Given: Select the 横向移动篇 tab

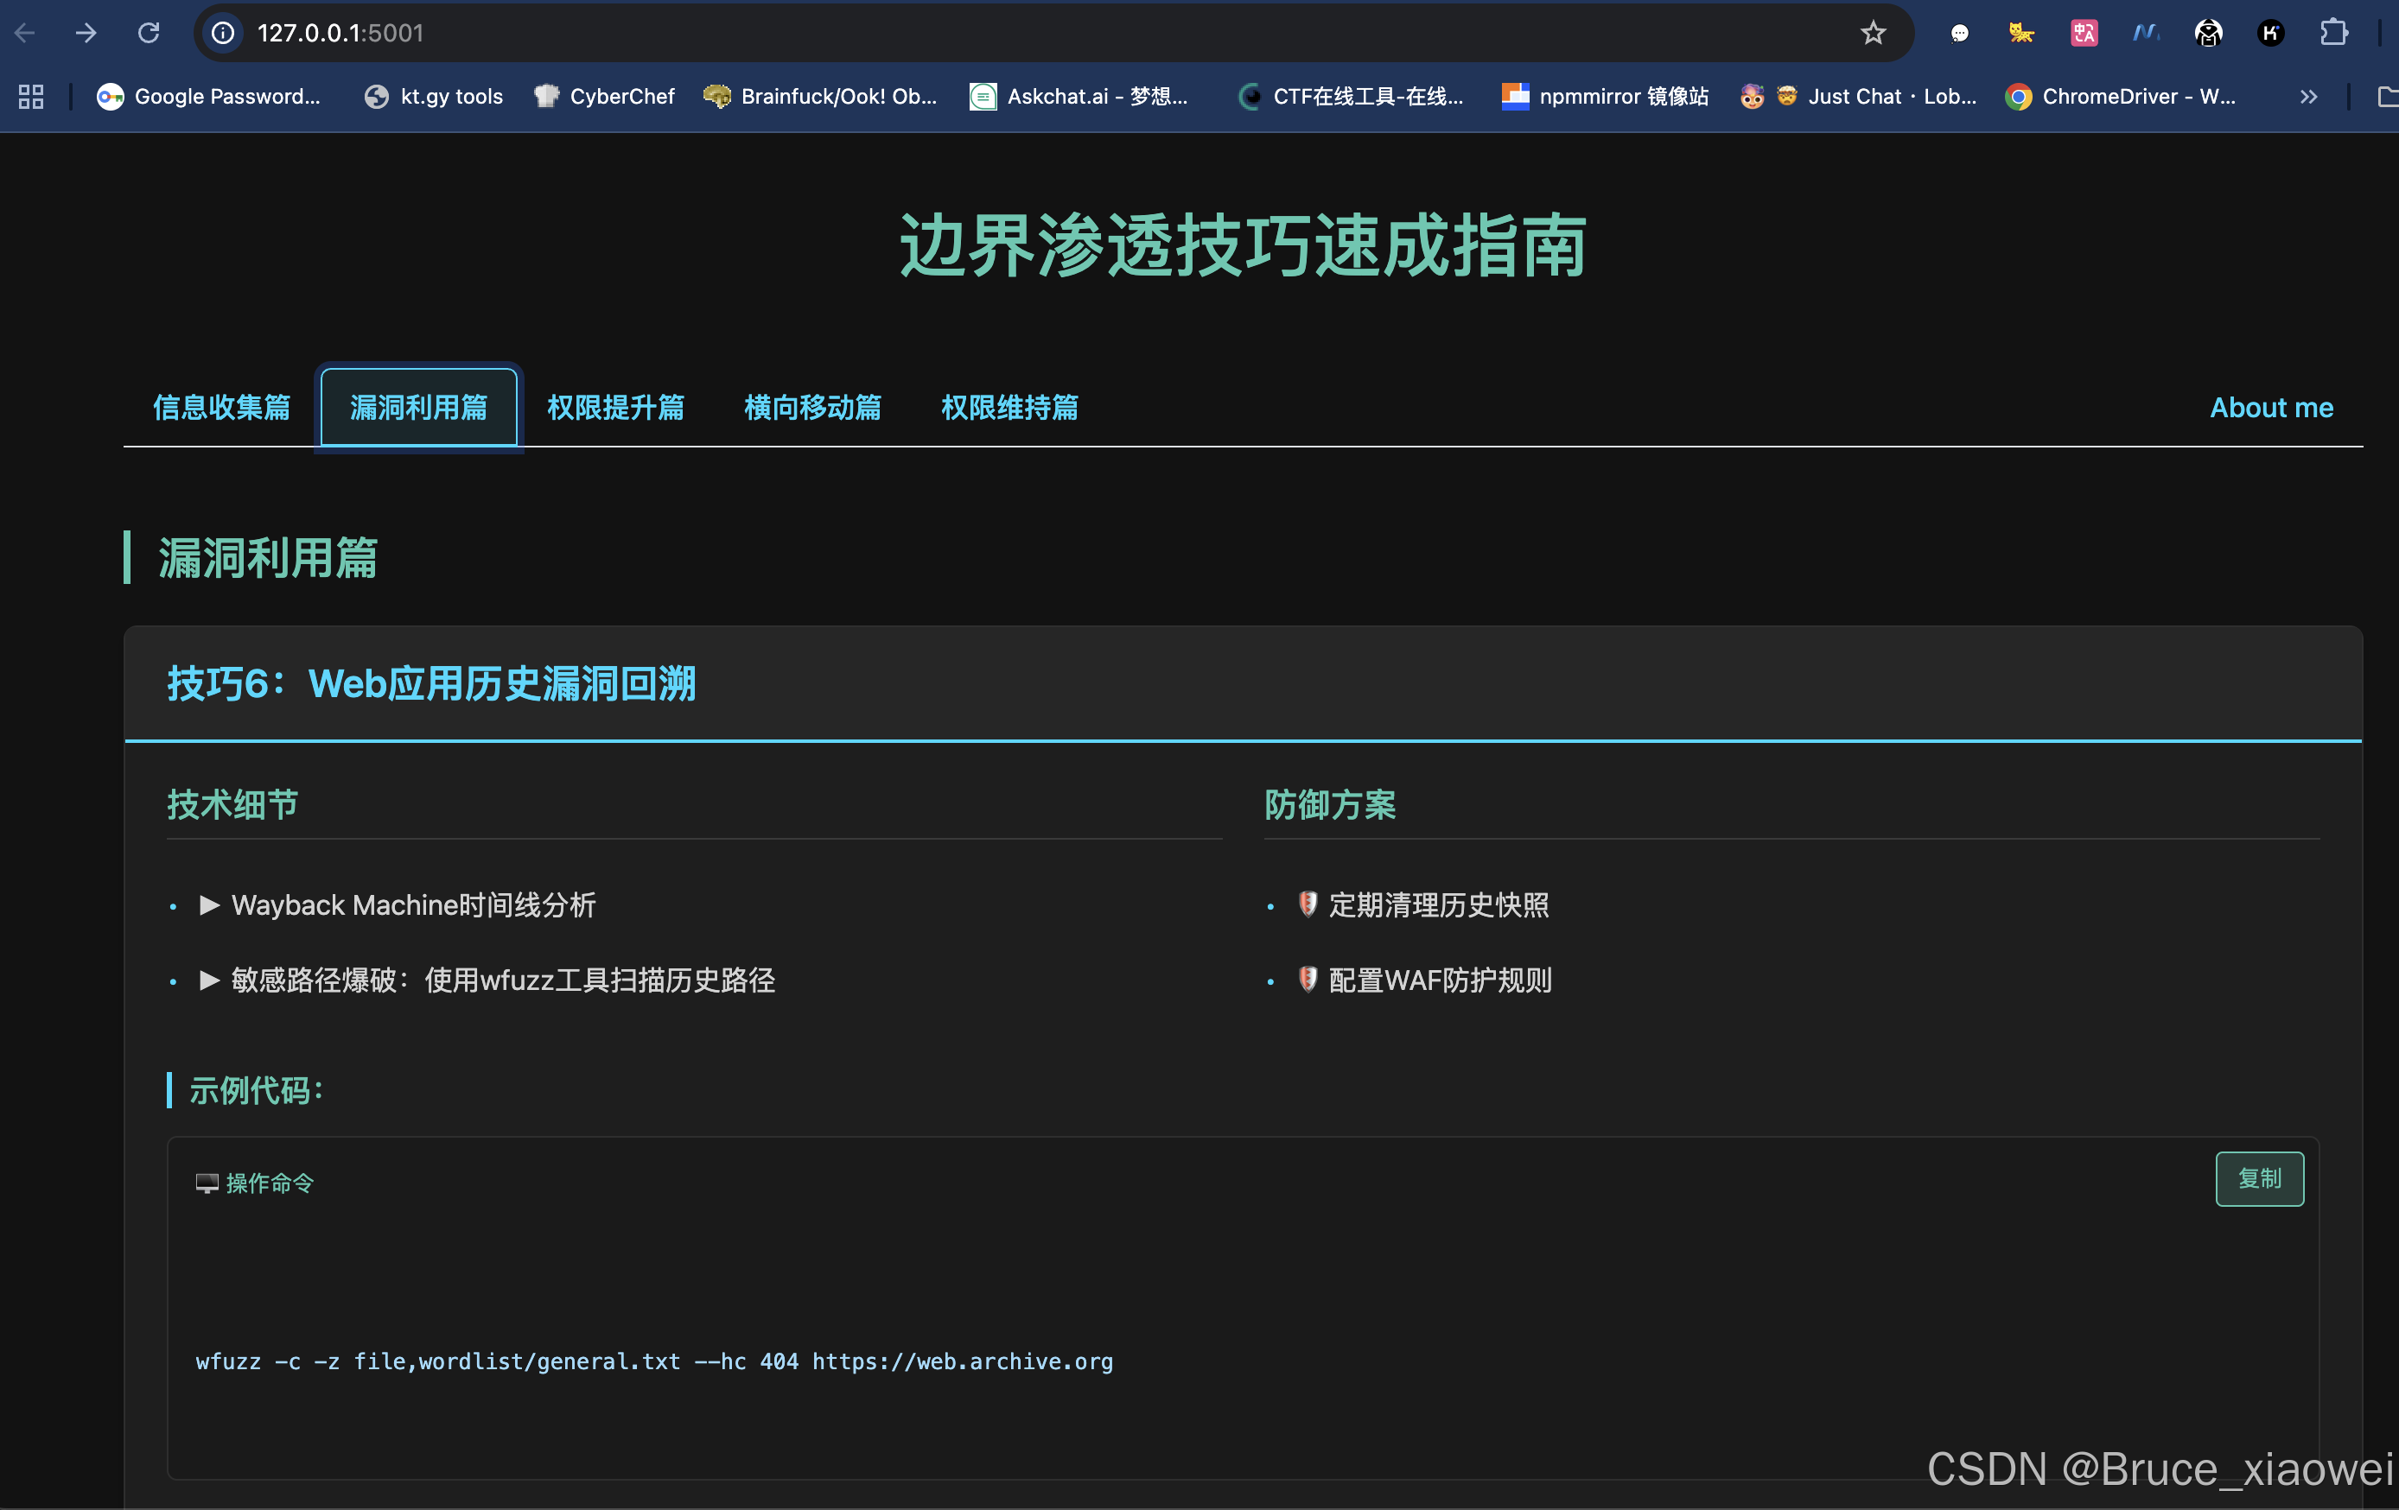Looking at the screenshot, I should (x=813, y=408).
